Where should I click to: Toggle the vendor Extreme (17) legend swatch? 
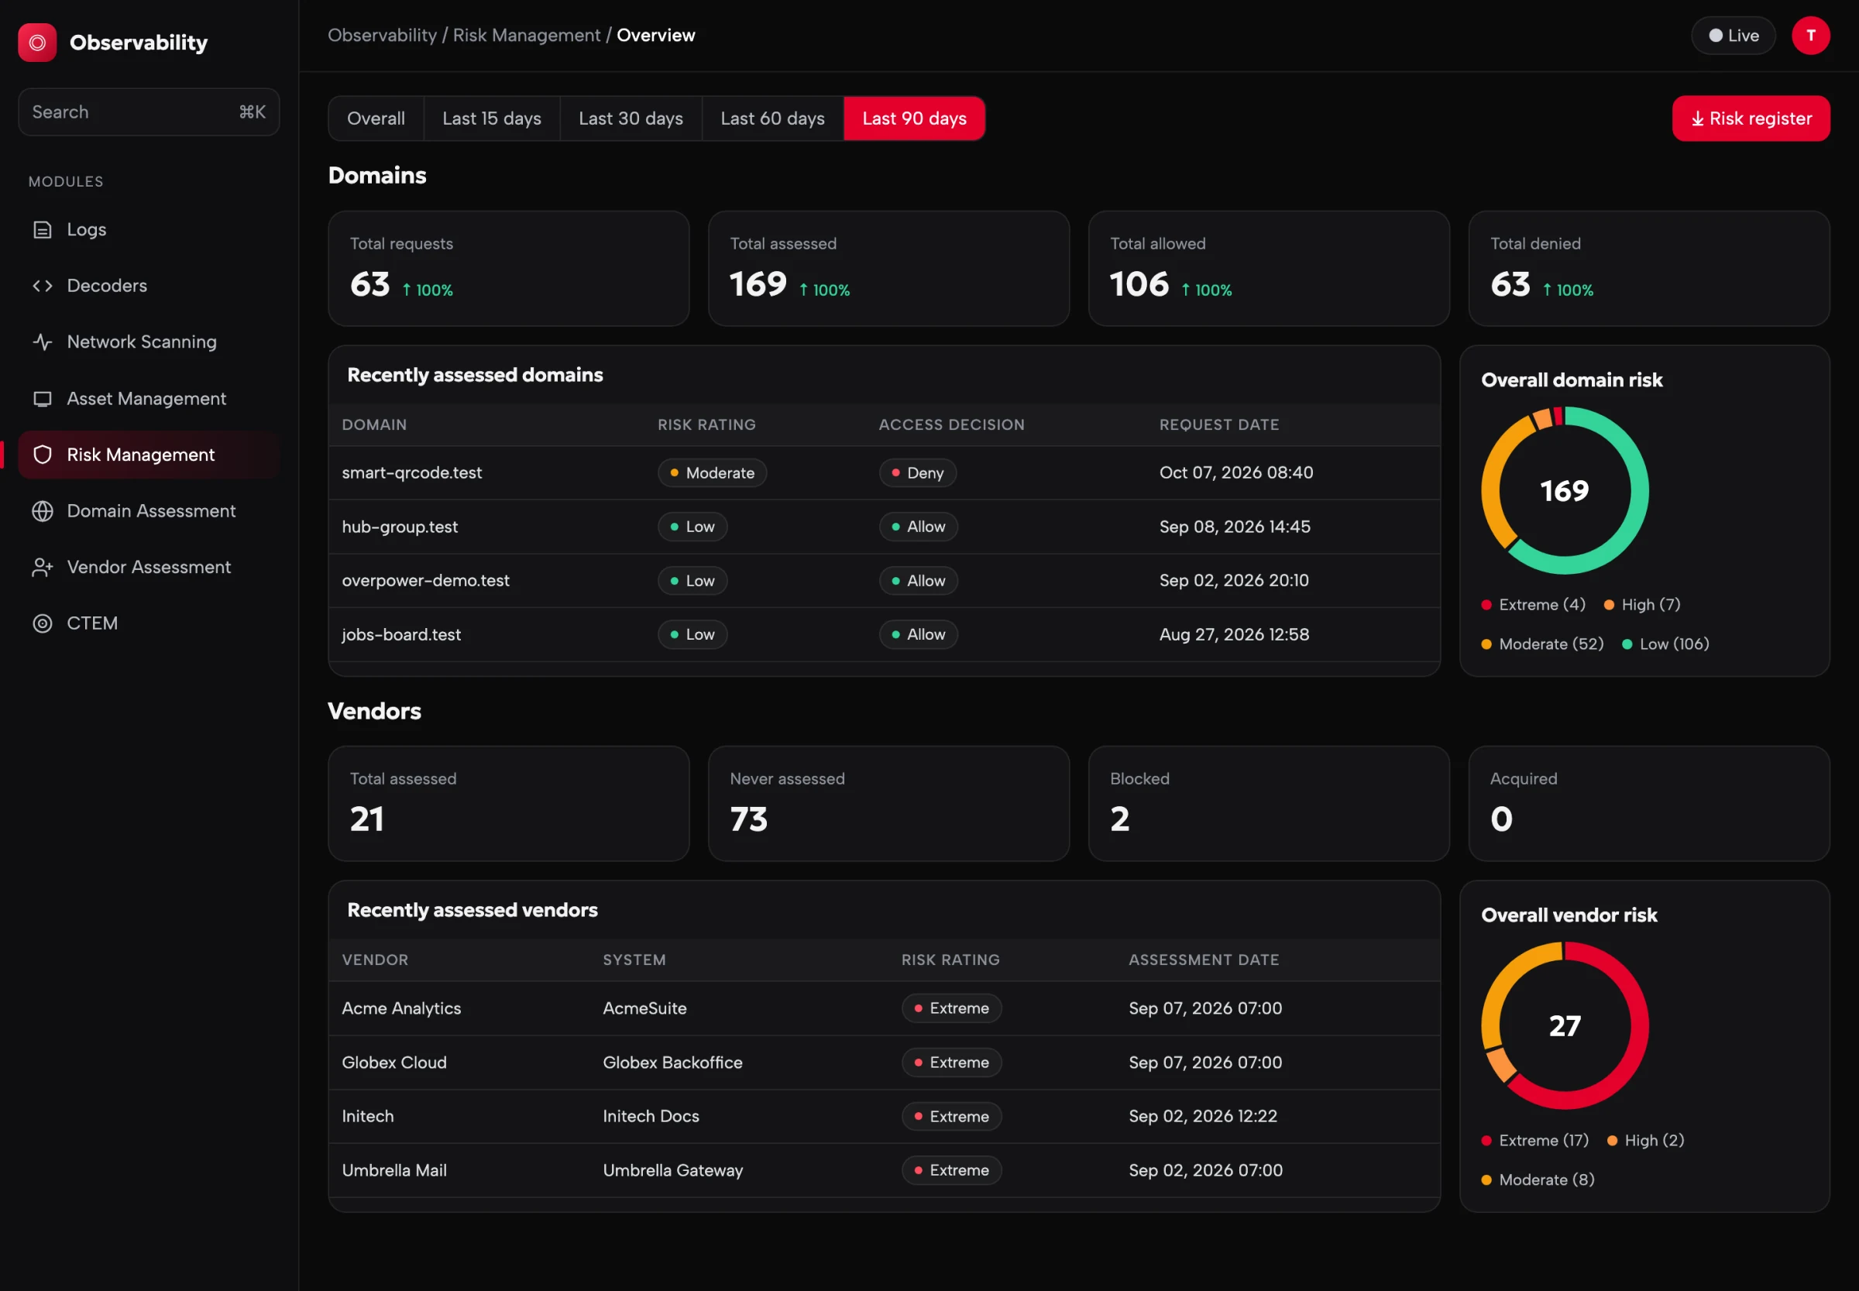pos(1486,1141)
